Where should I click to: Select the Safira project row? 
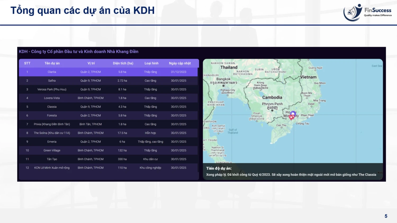point(108,81)
